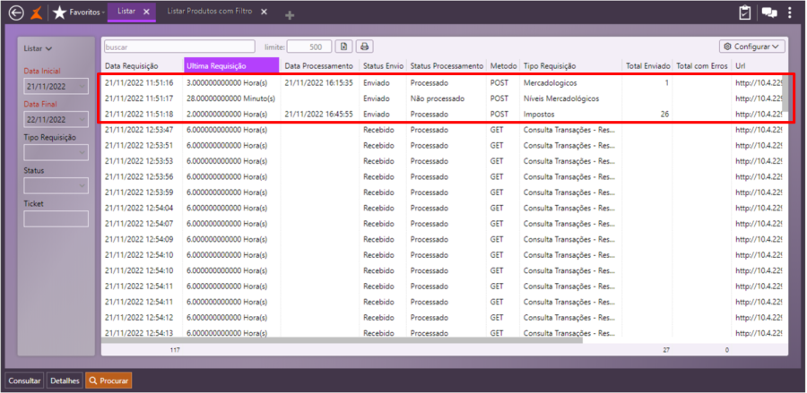This screenshot has height=393, width=807.
Task: Click the Não processado status cell
Action: tap(438, 98)
